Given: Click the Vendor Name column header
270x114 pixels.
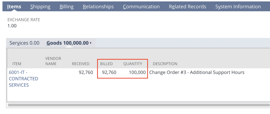Looking at the screenshot, I should click(x=53, y=61).
